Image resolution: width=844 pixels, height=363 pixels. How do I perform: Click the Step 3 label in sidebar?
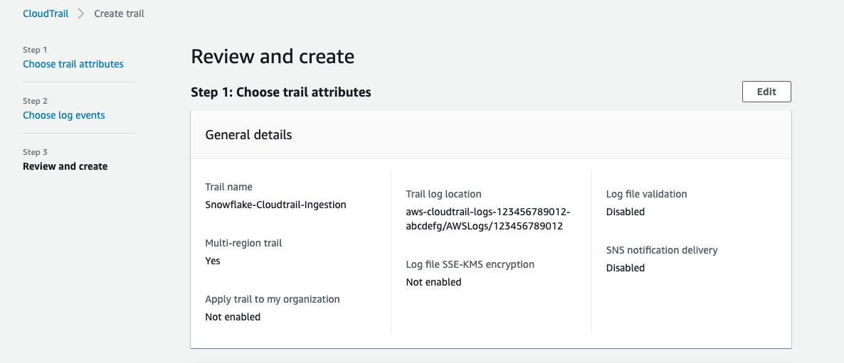(x=35, y=152)
